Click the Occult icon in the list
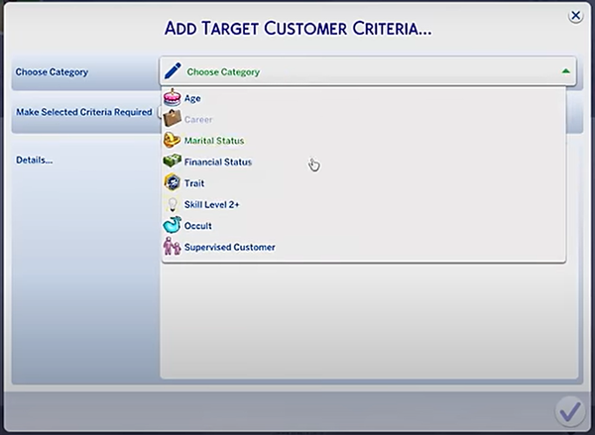 point(173,225)
